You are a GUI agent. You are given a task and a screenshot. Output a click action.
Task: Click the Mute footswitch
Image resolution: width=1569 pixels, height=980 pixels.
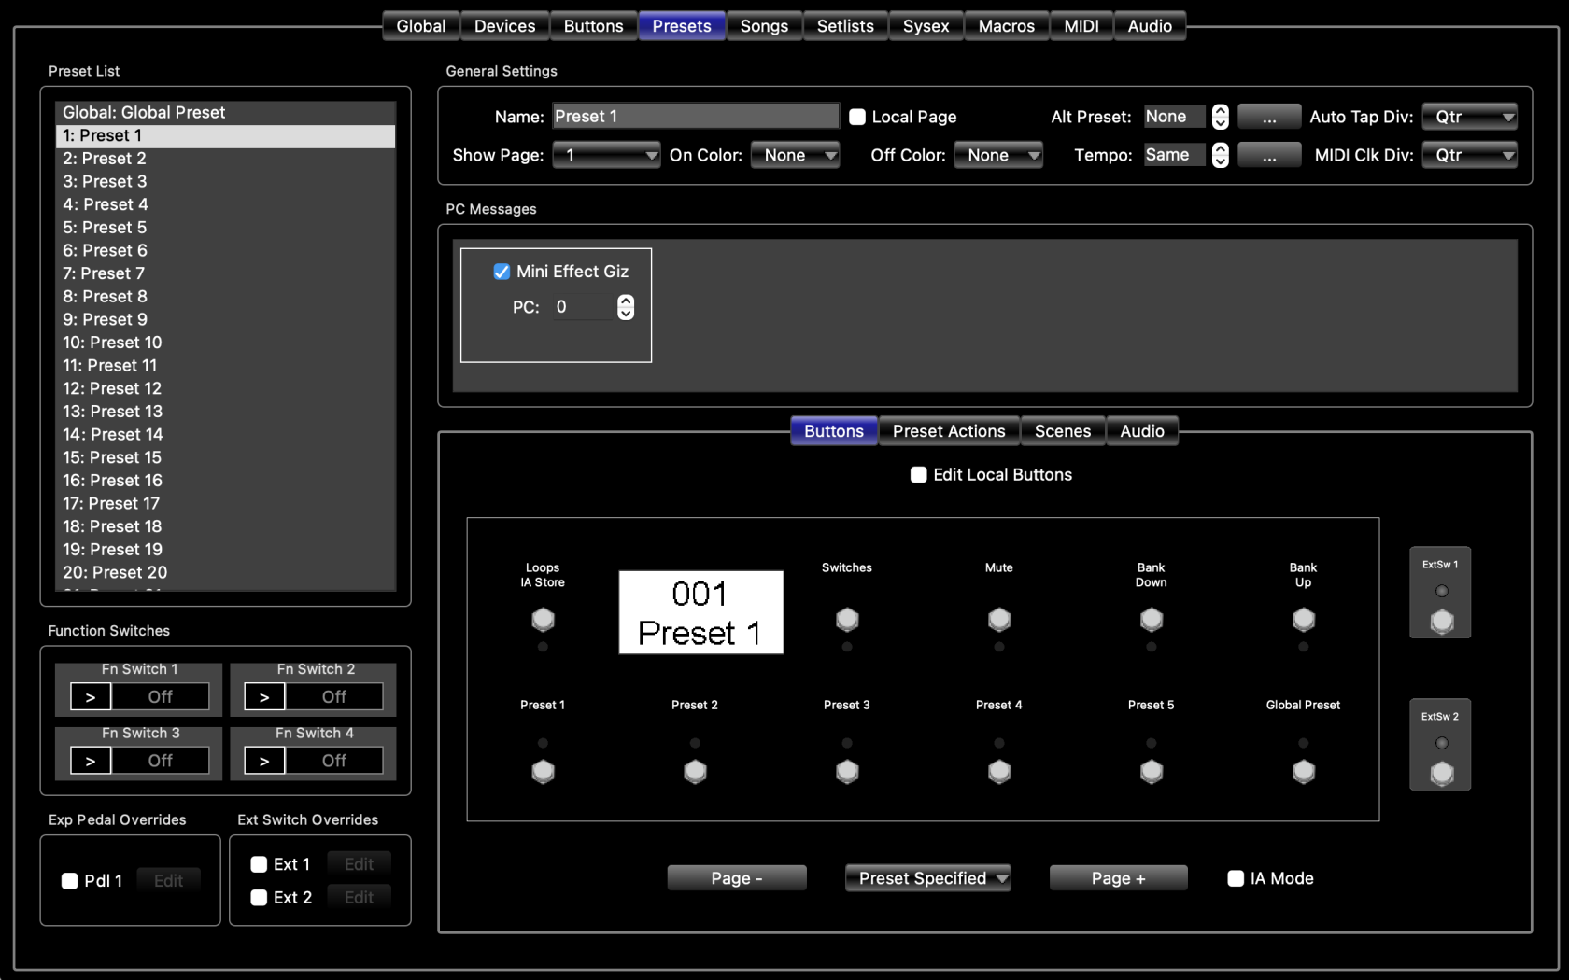(x=999, y=620)
